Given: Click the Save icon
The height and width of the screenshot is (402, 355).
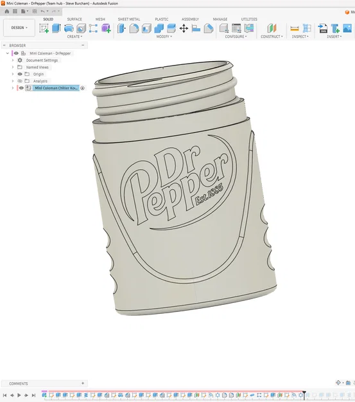Looking at the screenshot, I should click(x=35, y=12).
